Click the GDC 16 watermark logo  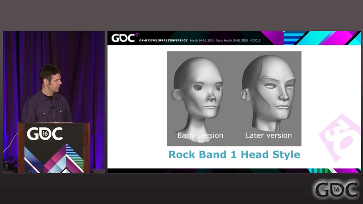click(x=336, y=189)
